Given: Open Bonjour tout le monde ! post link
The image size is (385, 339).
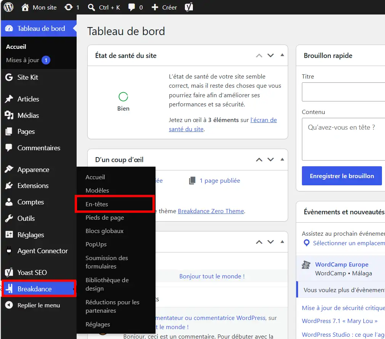Looking at the screenshot, I should pos(212,276).
